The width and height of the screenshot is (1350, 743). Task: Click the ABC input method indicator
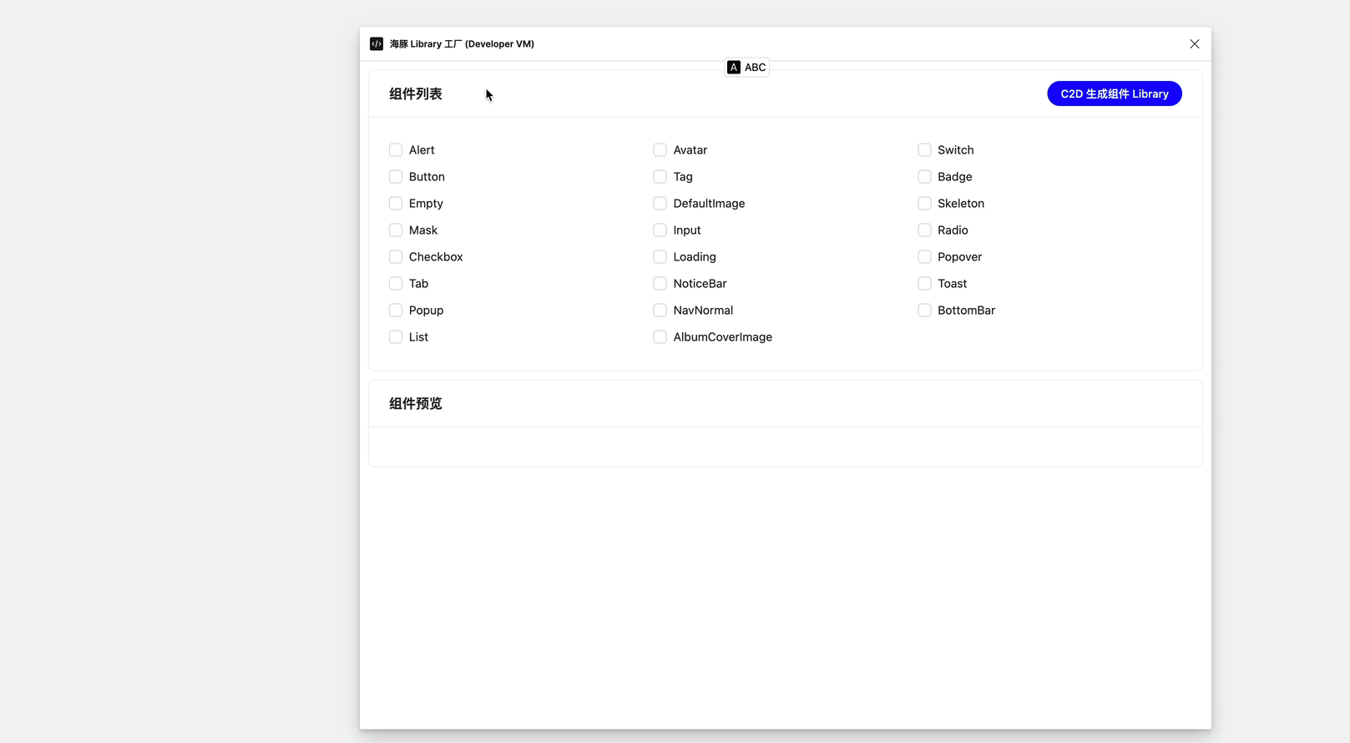(x=746, y=68)
